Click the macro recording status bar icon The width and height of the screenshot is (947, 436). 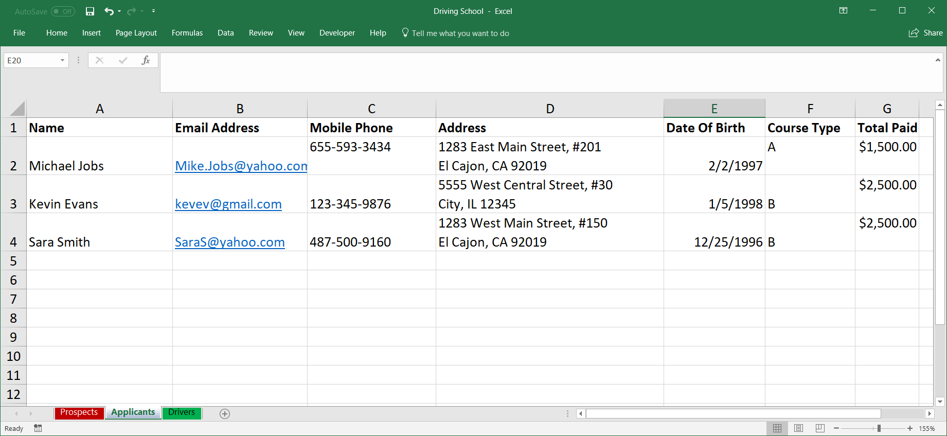coord(38,428)
